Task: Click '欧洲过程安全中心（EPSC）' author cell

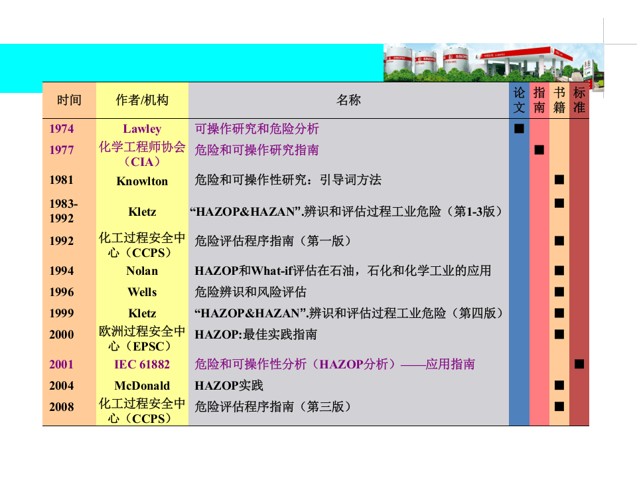Action: (142, 339)
